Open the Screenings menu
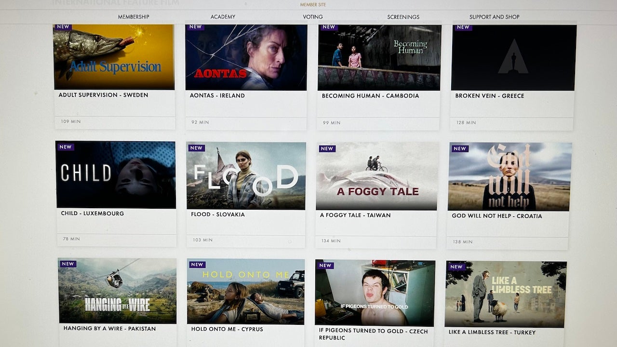The height and width of the screenshot is (347, 617). point(403,17)
